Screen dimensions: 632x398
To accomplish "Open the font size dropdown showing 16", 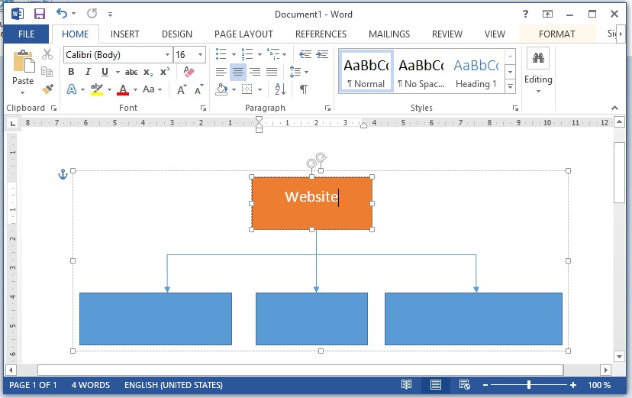I will point(201,55).
